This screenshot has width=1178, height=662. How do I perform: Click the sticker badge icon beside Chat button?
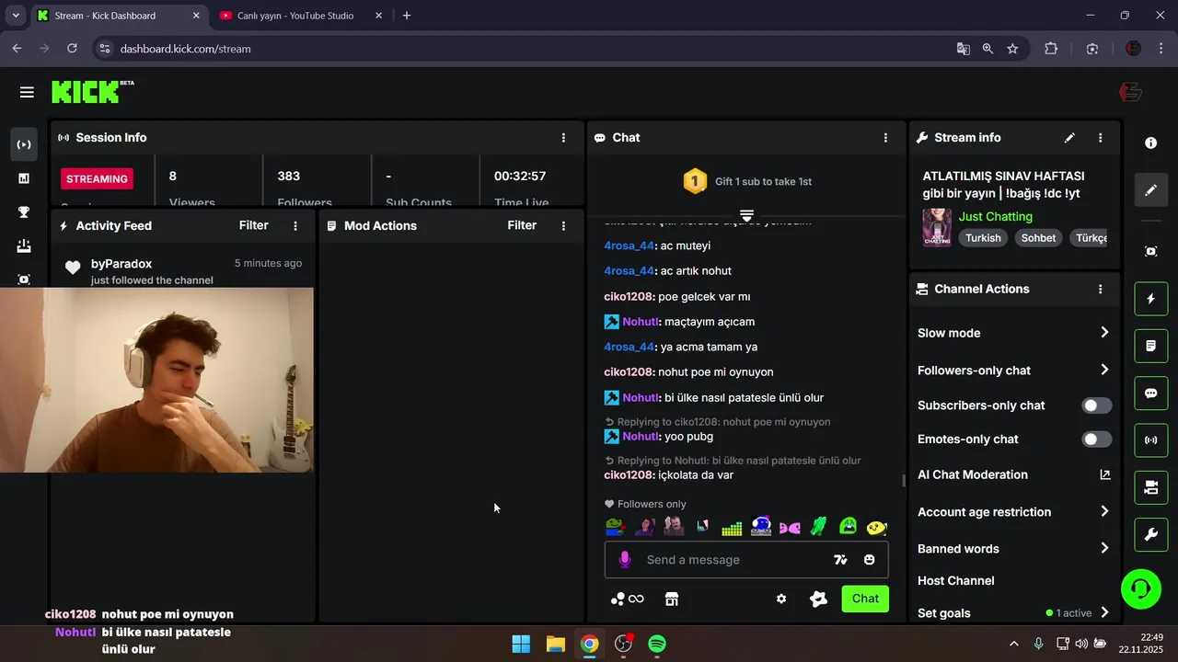pyautogui.click(x=818, y=599)
